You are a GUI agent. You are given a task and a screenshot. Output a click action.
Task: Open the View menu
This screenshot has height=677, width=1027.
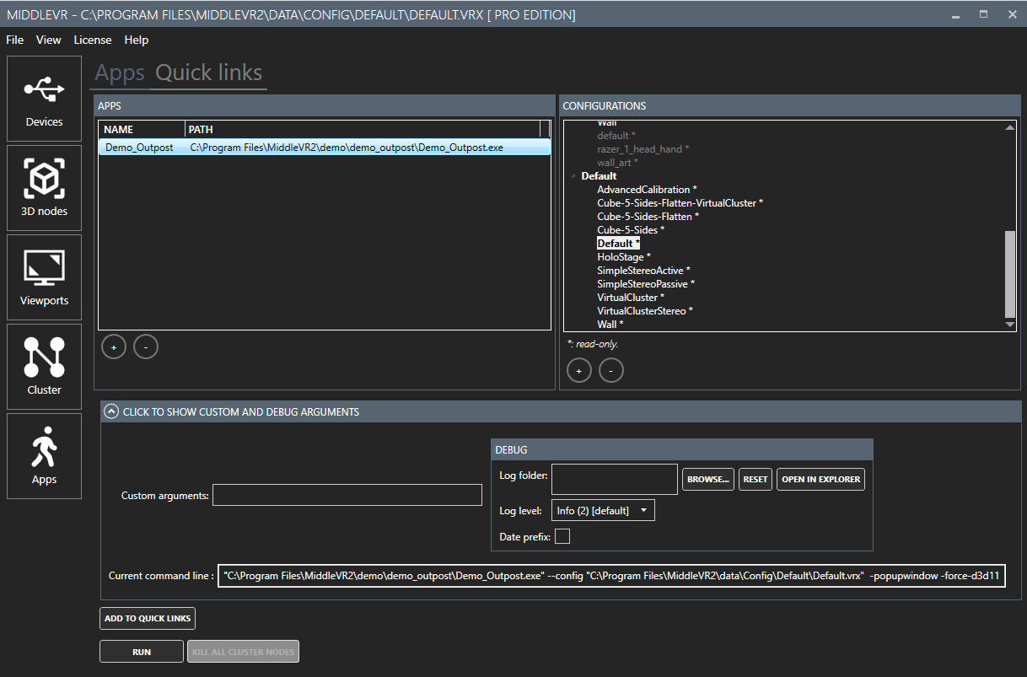pyautogui.click(x=49, y=40)
